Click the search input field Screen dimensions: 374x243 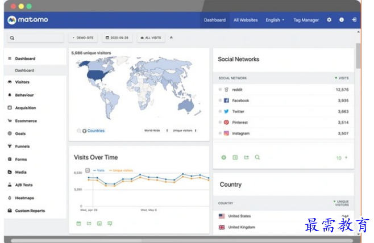(x=36, y=38)
